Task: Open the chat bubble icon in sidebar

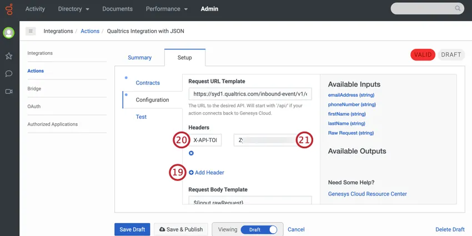Action: point(9,73)
